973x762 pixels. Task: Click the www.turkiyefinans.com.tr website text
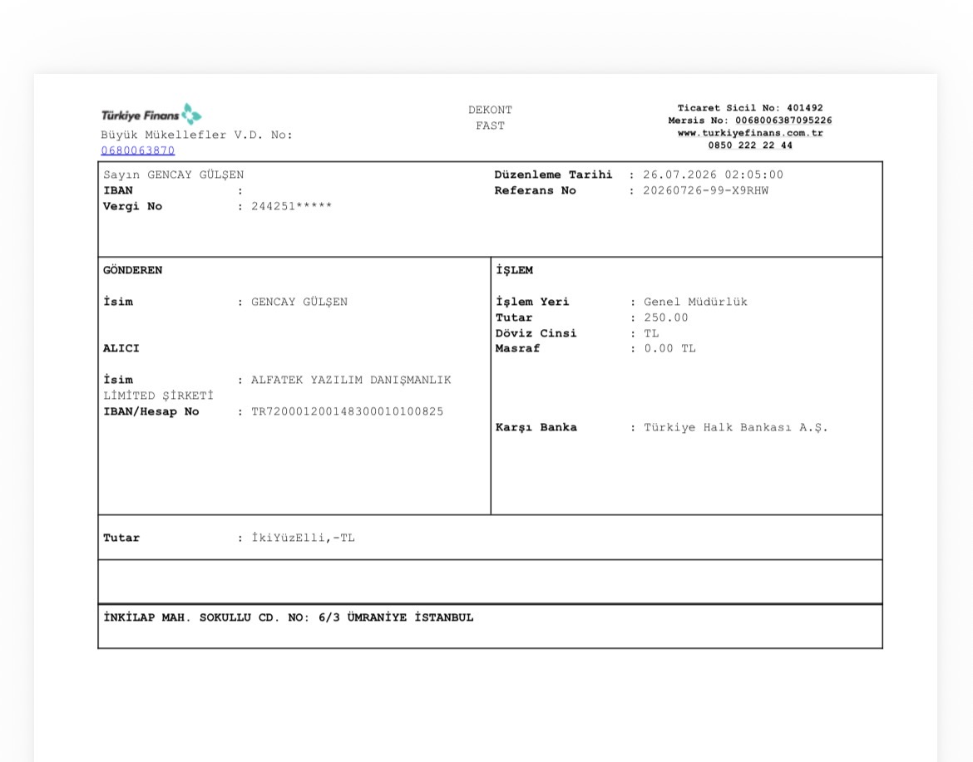pos(750,133)
